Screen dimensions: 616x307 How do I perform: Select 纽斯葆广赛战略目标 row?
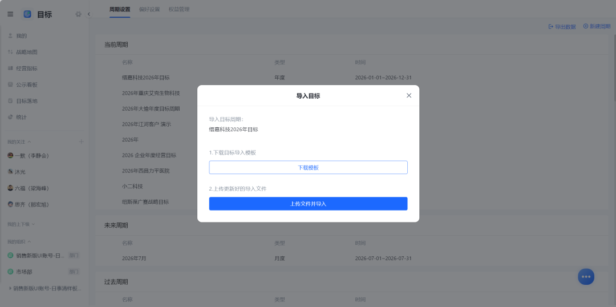click(x=351, y=202)
